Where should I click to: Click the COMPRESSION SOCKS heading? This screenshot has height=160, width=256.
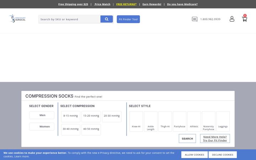pos(49,96)
